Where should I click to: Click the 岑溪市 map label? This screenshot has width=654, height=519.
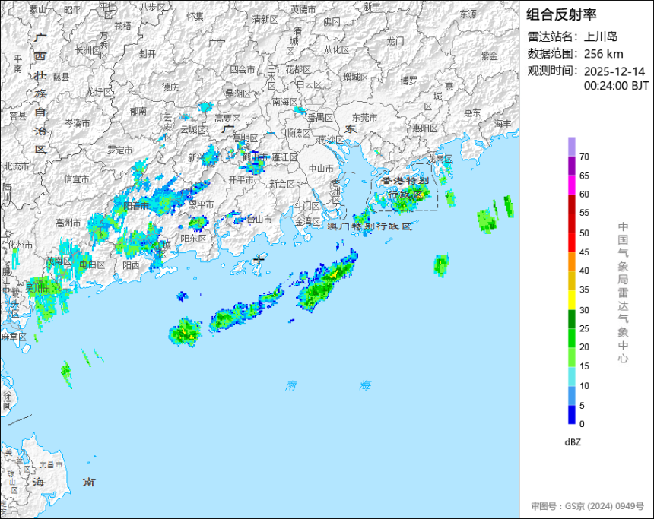pyautogui.click(x=77, y=123)
